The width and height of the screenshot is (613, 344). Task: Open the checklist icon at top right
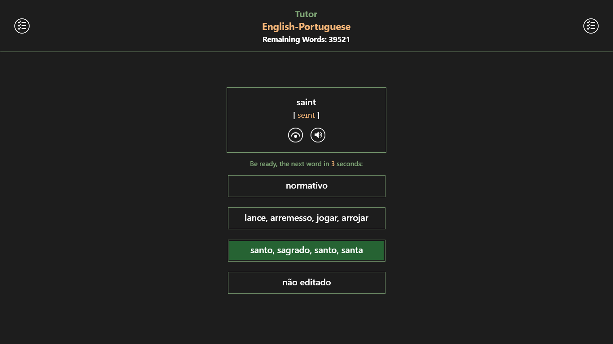[x=591, y=26]
